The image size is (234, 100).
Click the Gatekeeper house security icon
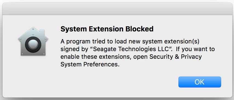click(x=33, y=42)
